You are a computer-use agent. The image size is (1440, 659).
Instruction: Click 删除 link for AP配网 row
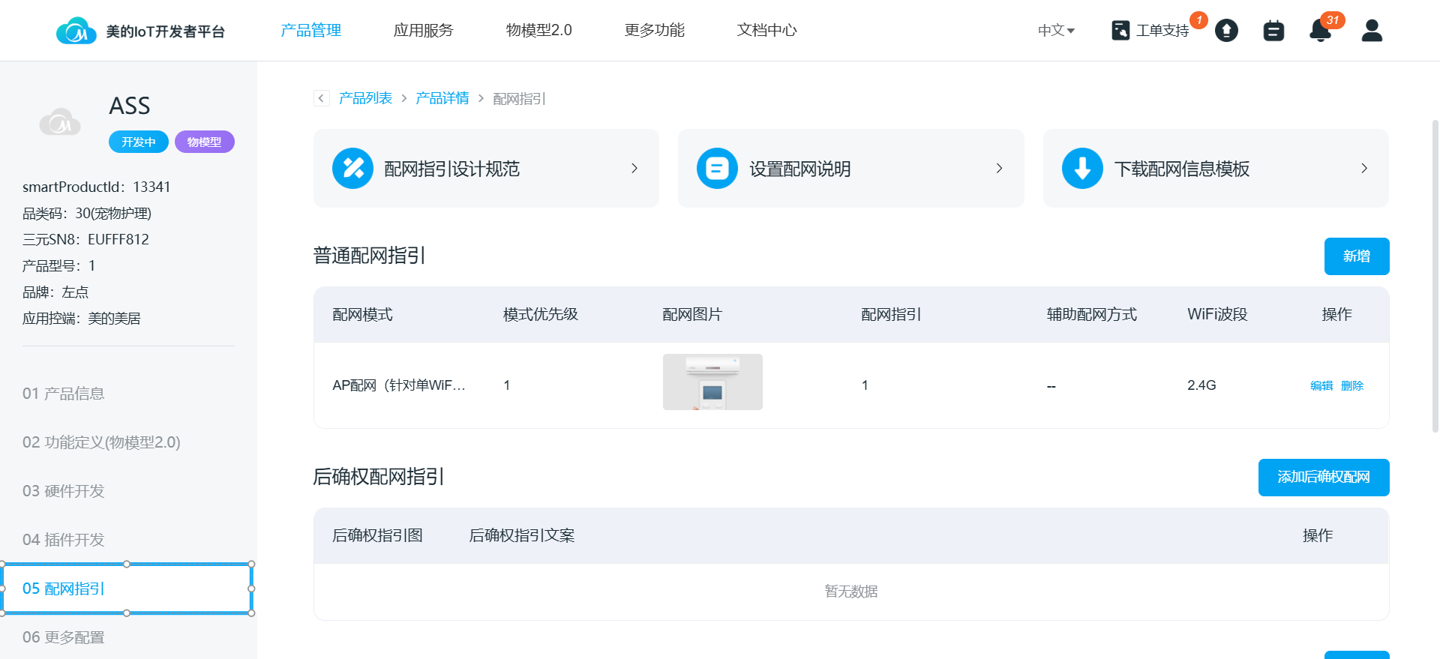click(x=1352, y=386)
